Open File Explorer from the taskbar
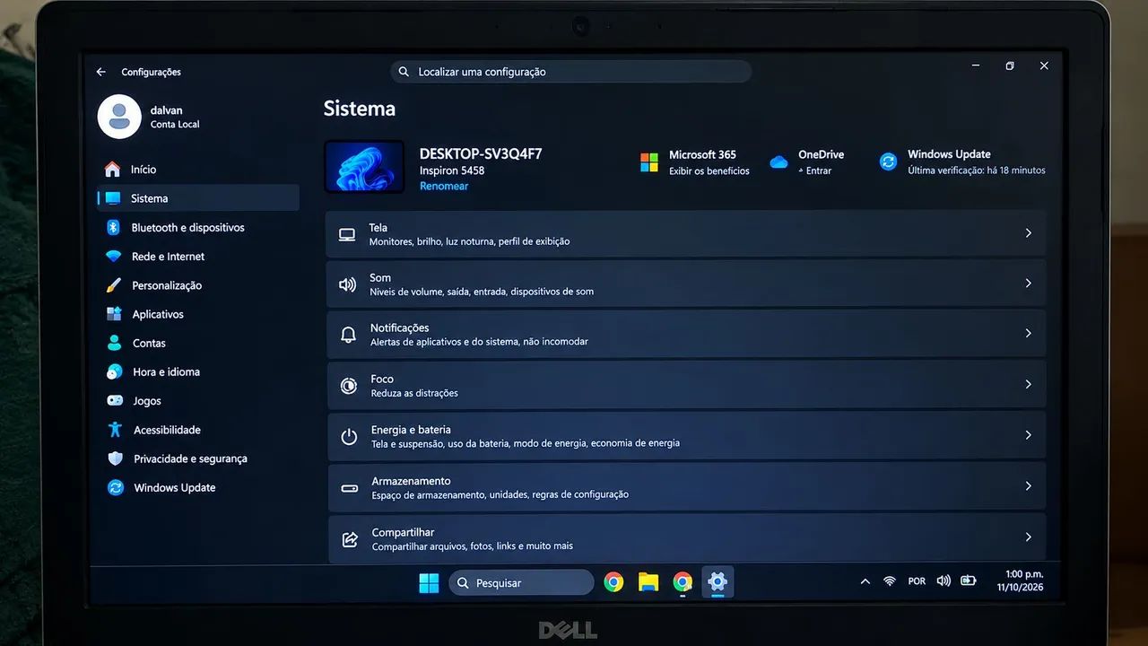This screenshot has width=1148, height=646. pos(648,582)
